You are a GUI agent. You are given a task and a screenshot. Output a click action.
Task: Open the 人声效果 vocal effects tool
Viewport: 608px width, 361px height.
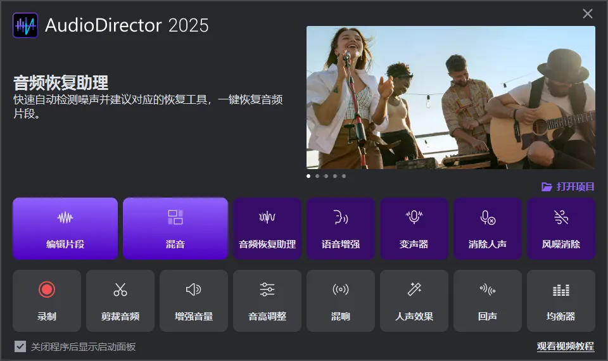coord(414,301)
